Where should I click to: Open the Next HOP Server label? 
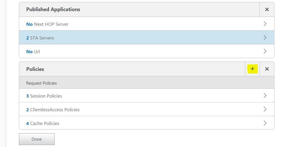click(51, 24)
